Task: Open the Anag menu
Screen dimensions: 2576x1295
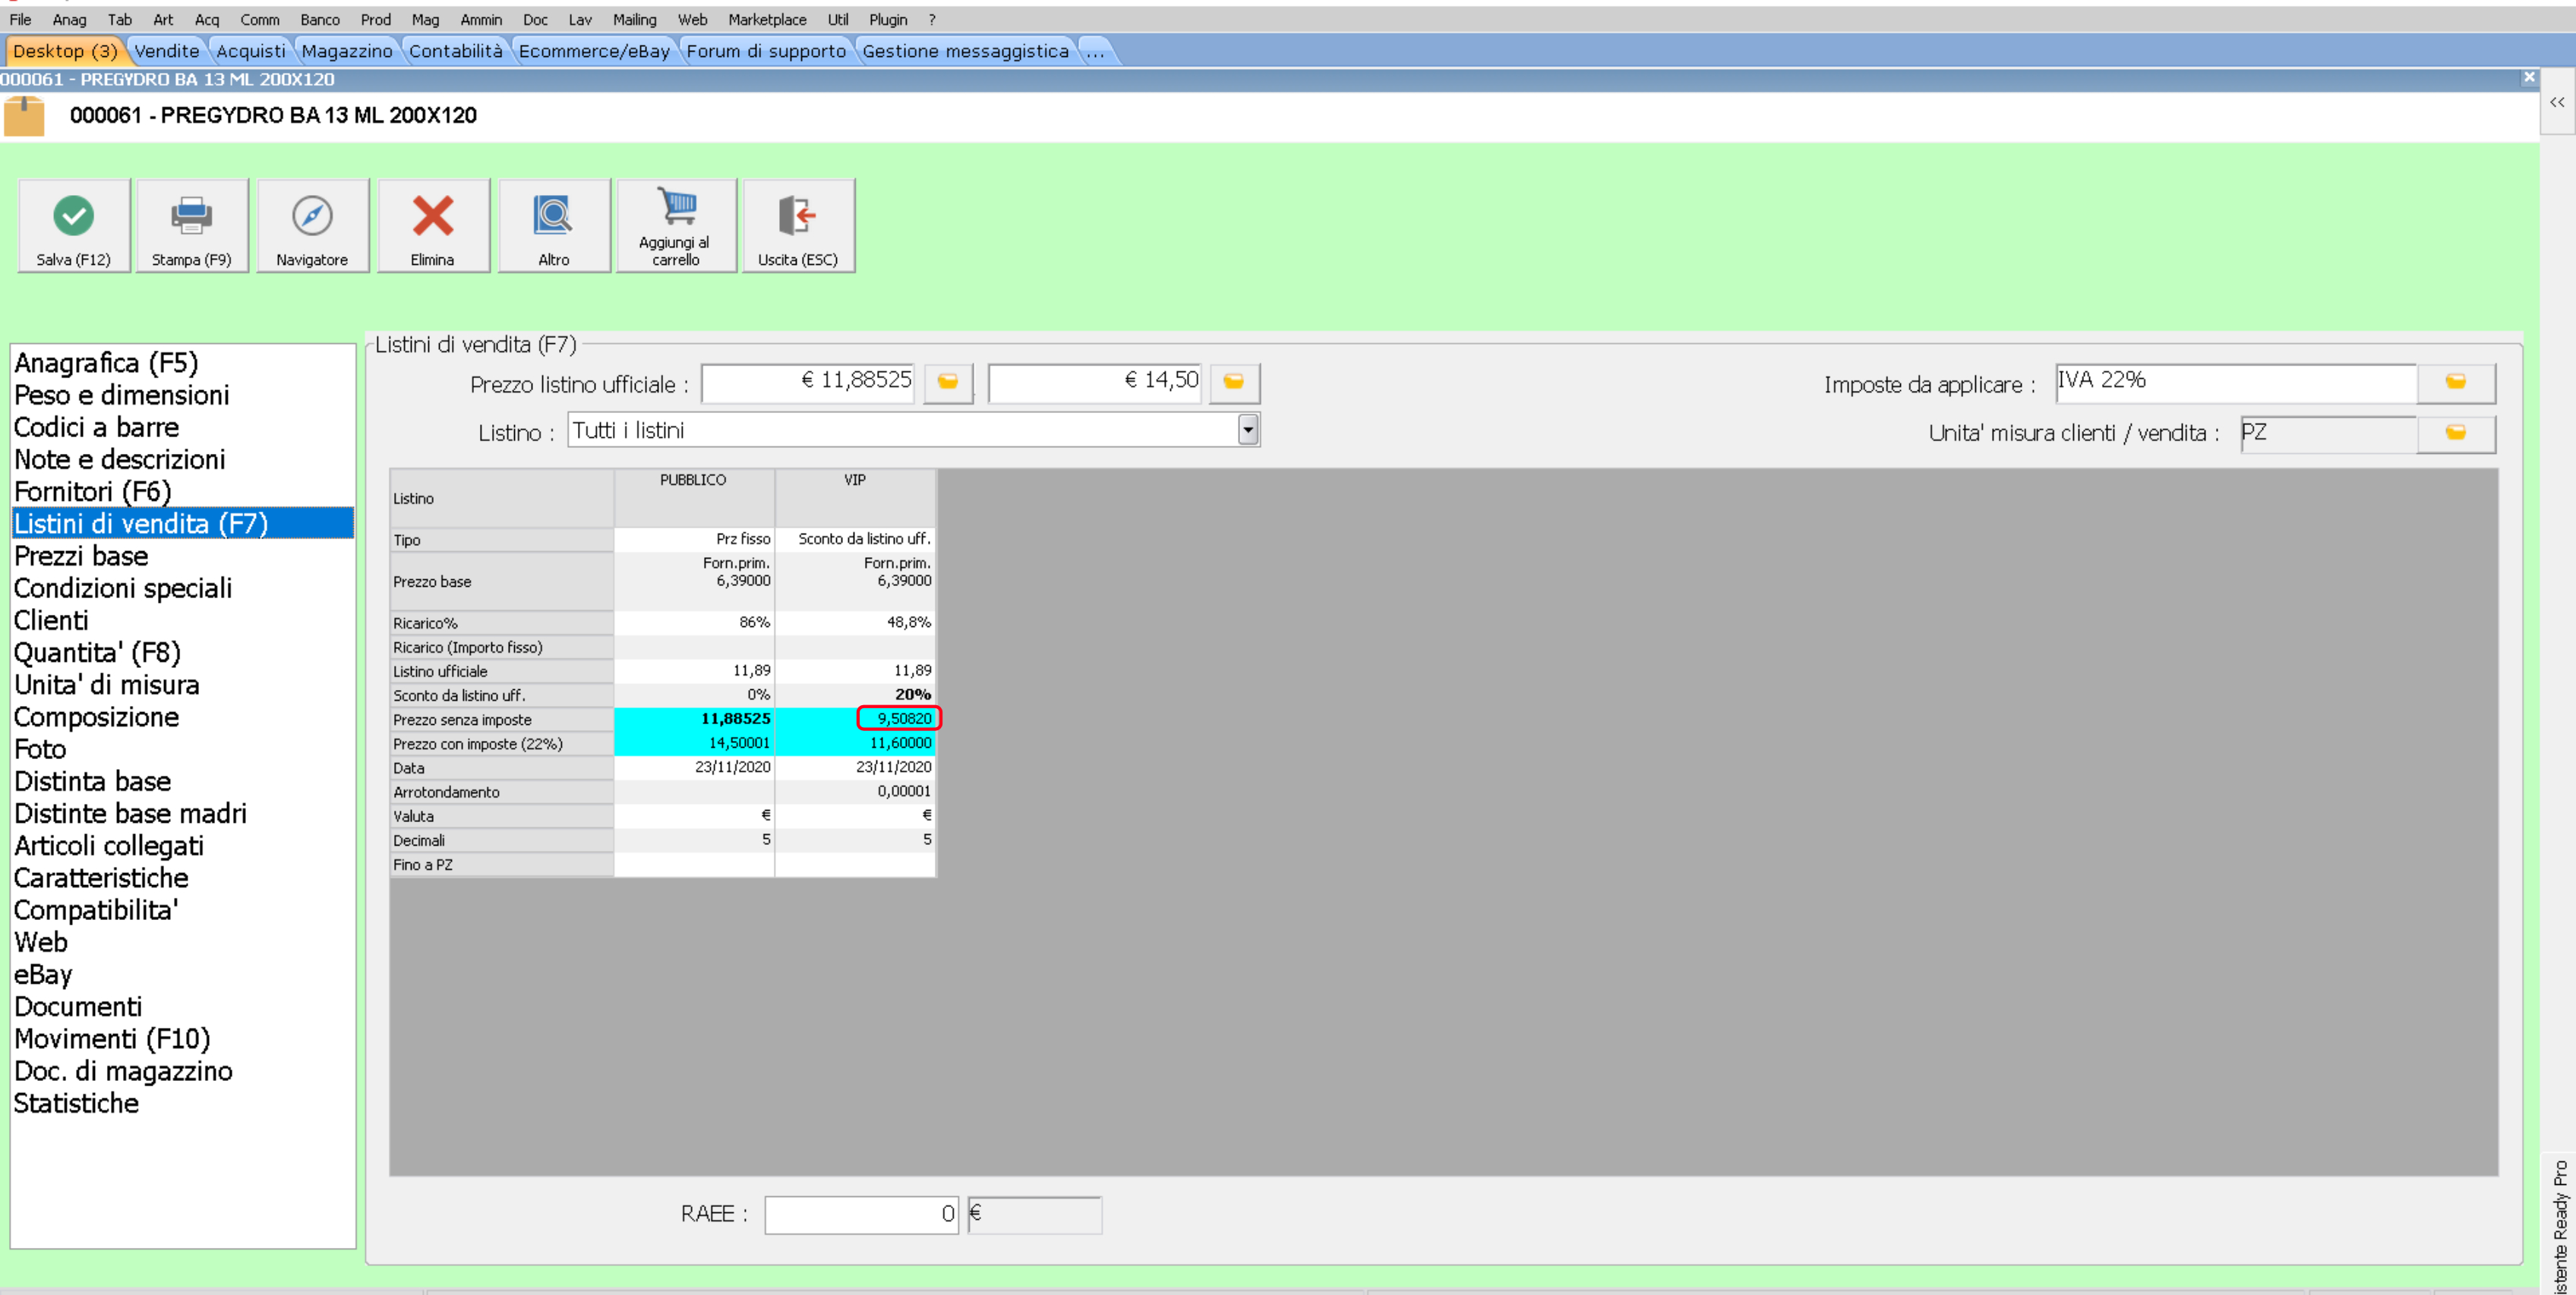Action: click(69, 19)
